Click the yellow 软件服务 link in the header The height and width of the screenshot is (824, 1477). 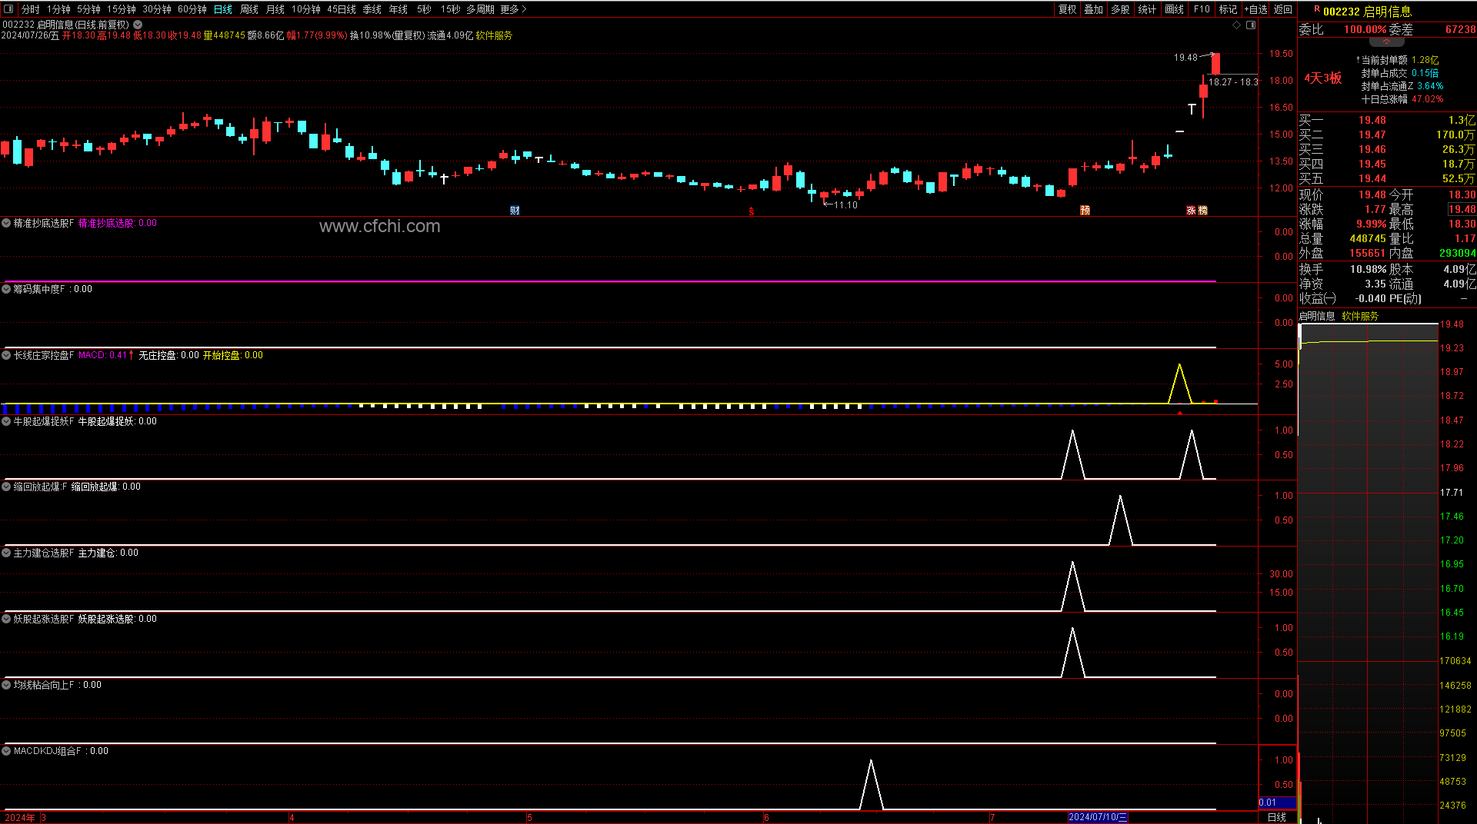(494, 35)
